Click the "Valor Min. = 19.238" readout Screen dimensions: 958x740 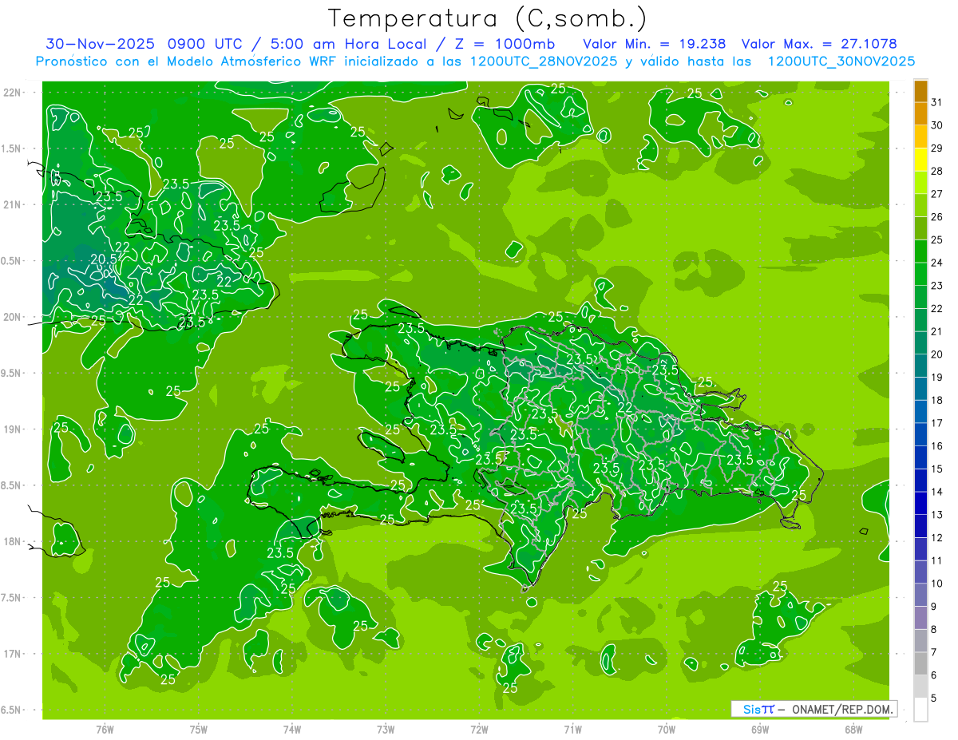click(654, 44)
